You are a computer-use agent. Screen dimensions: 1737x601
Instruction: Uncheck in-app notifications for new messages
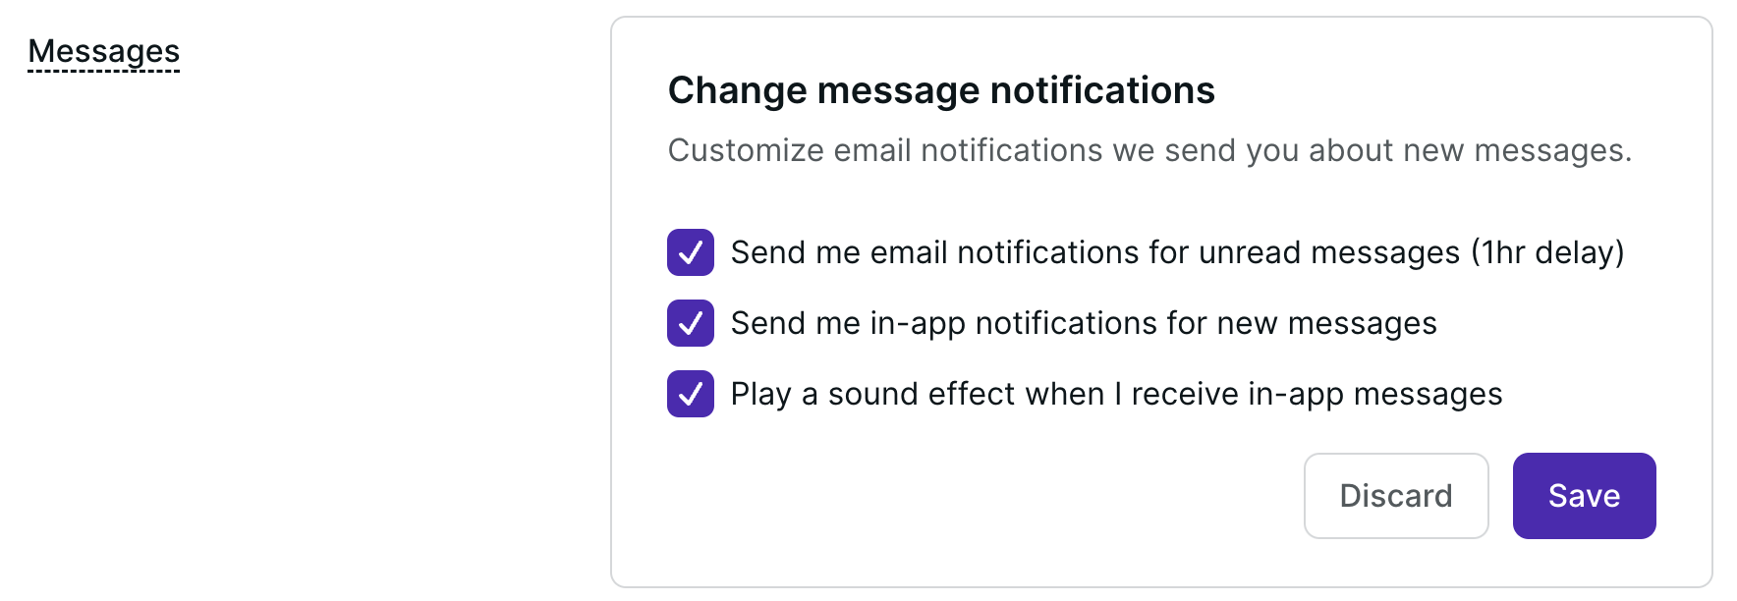(691, 323)
